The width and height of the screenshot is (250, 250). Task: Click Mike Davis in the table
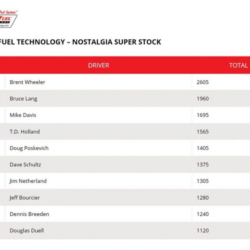[x=23, y=115]
